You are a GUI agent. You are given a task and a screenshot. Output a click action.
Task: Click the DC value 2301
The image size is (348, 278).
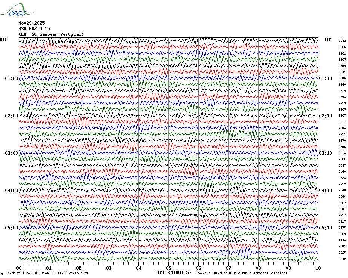pos(342,247)
